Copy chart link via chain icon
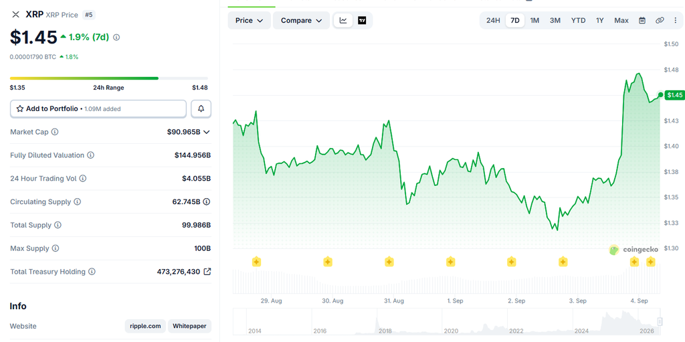This screenshot has height=342, width=685. (660, 21)
